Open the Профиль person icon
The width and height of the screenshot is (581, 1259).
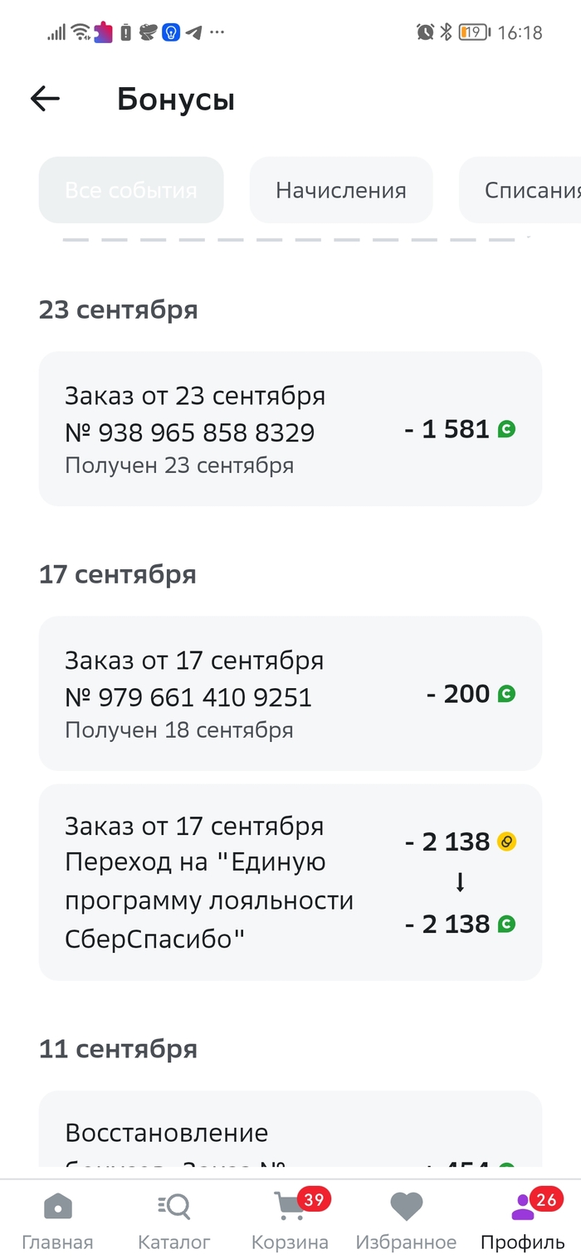(x=523, y=1208)
